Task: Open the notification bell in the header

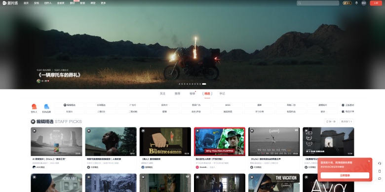Action: pyautogui.click(x=356, y=3)
